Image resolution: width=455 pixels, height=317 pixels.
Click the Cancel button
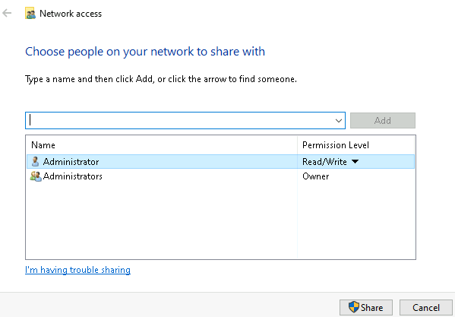(425, 307)
